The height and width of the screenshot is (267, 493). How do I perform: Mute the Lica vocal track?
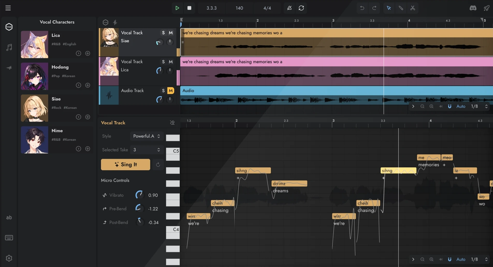[x=171, y=62]
